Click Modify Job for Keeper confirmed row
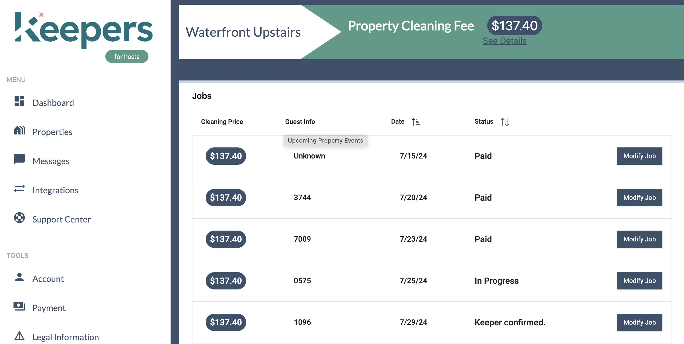This screenshot has width=684, height=344. coord(639,322)
